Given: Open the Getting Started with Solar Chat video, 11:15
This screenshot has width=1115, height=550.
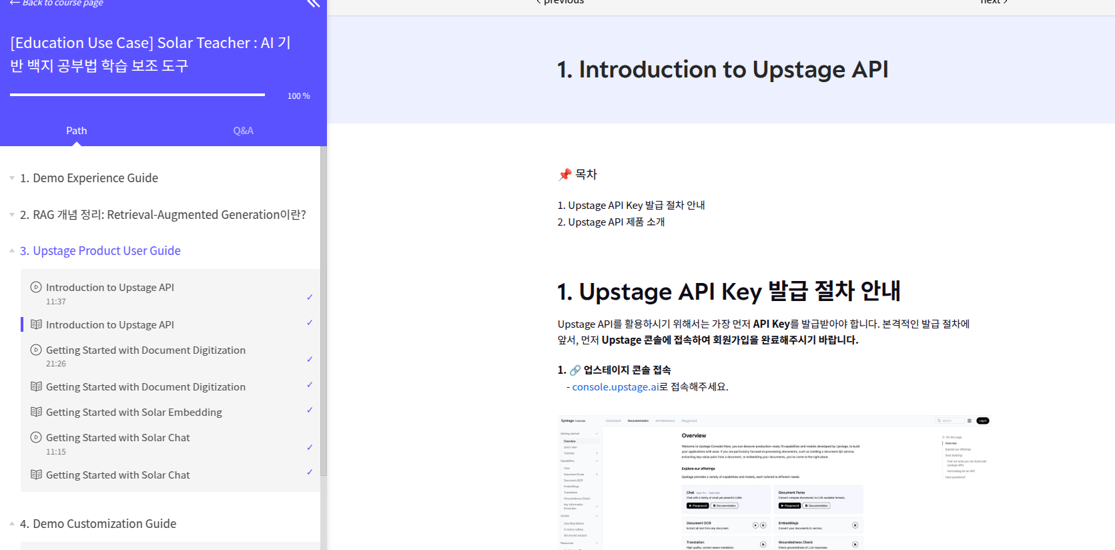Looking at the screenshot, I should pyautogui.click(x=117, y=438).
